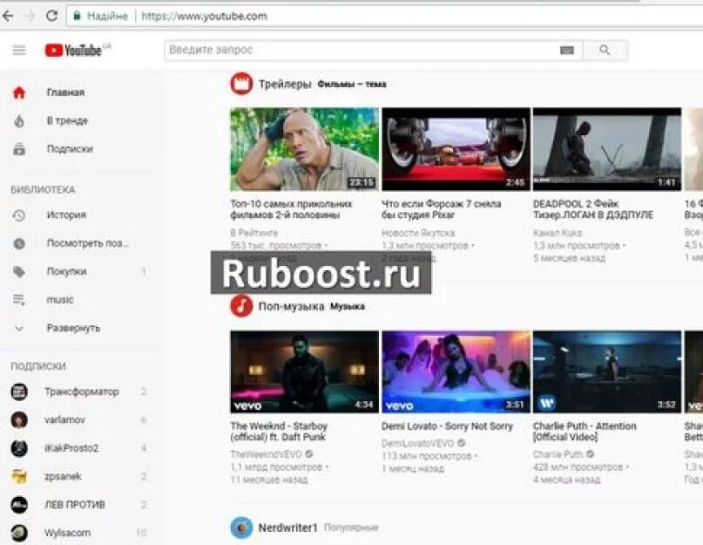This screenshot has height=545, width=703.
Task: Focus the 'Введите запрос' search field
Action: pos(360,50)
